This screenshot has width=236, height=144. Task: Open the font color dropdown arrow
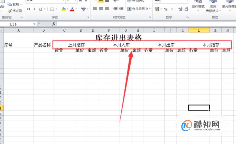pos(76,9)
